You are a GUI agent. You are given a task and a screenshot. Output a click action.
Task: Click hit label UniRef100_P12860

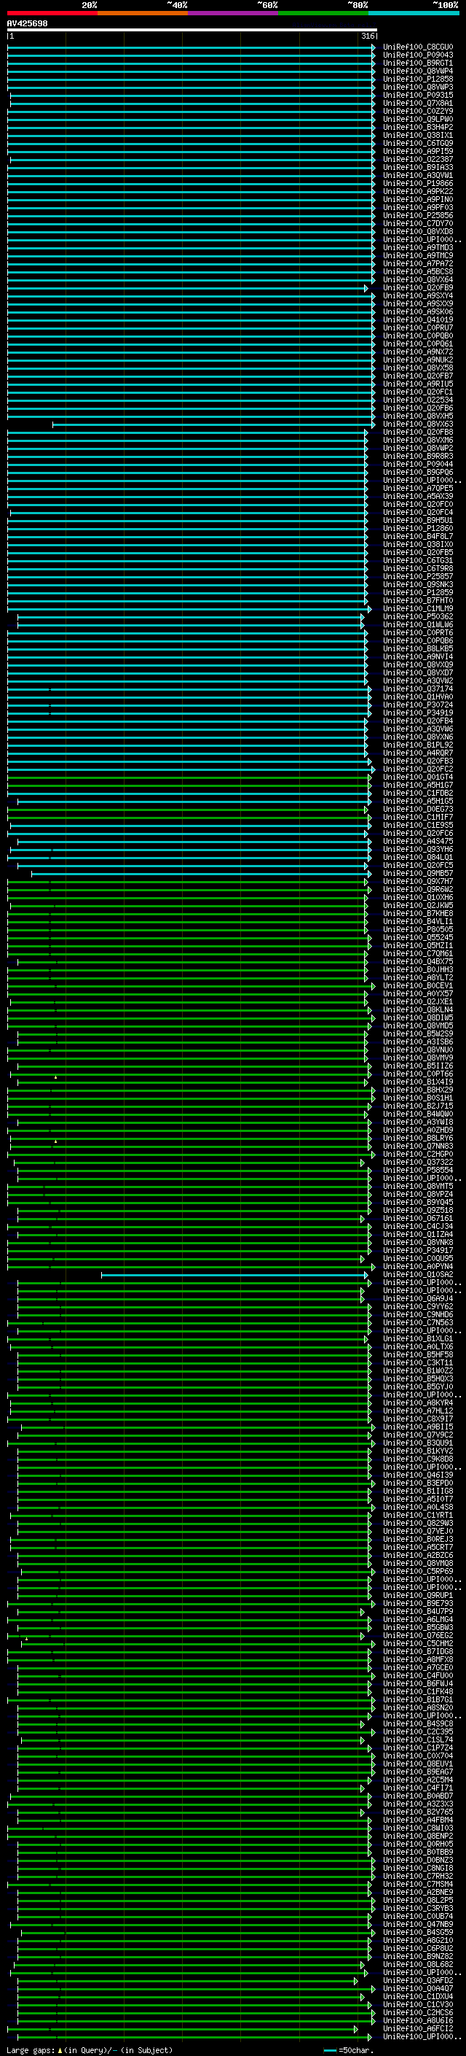(x=417, y=527)
